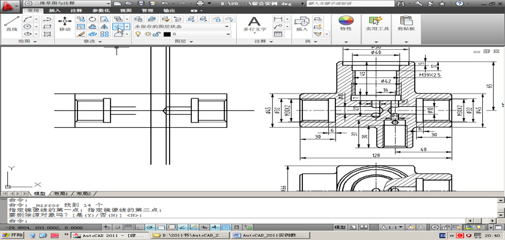The image size is (505, 240).
Task: Select the 直线 (Line) drawing tool
Action: [x=11, y=24]
